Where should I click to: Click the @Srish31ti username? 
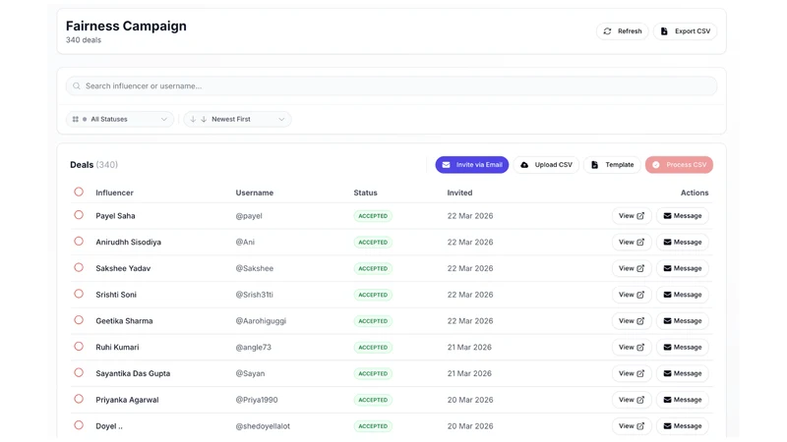tap(255, 295)
